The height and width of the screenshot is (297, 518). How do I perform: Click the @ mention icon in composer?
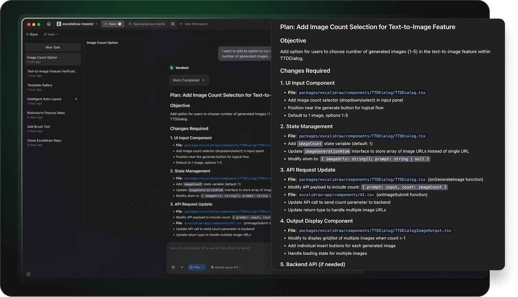tap(173, 267)
